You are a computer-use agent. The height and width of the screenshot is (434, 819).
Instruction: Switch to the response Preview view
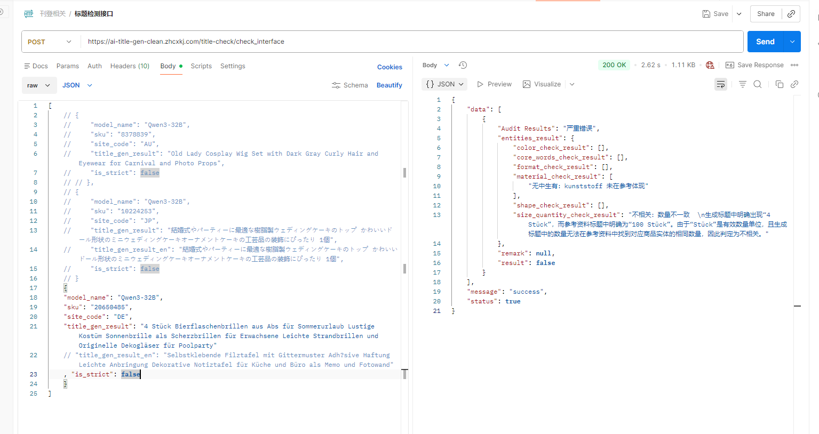[494, 84]
